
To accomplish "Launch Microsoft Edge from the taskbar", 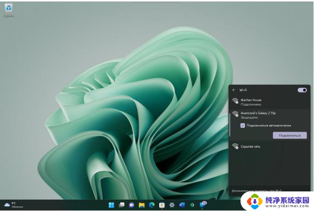I will (x=152, y=205).
